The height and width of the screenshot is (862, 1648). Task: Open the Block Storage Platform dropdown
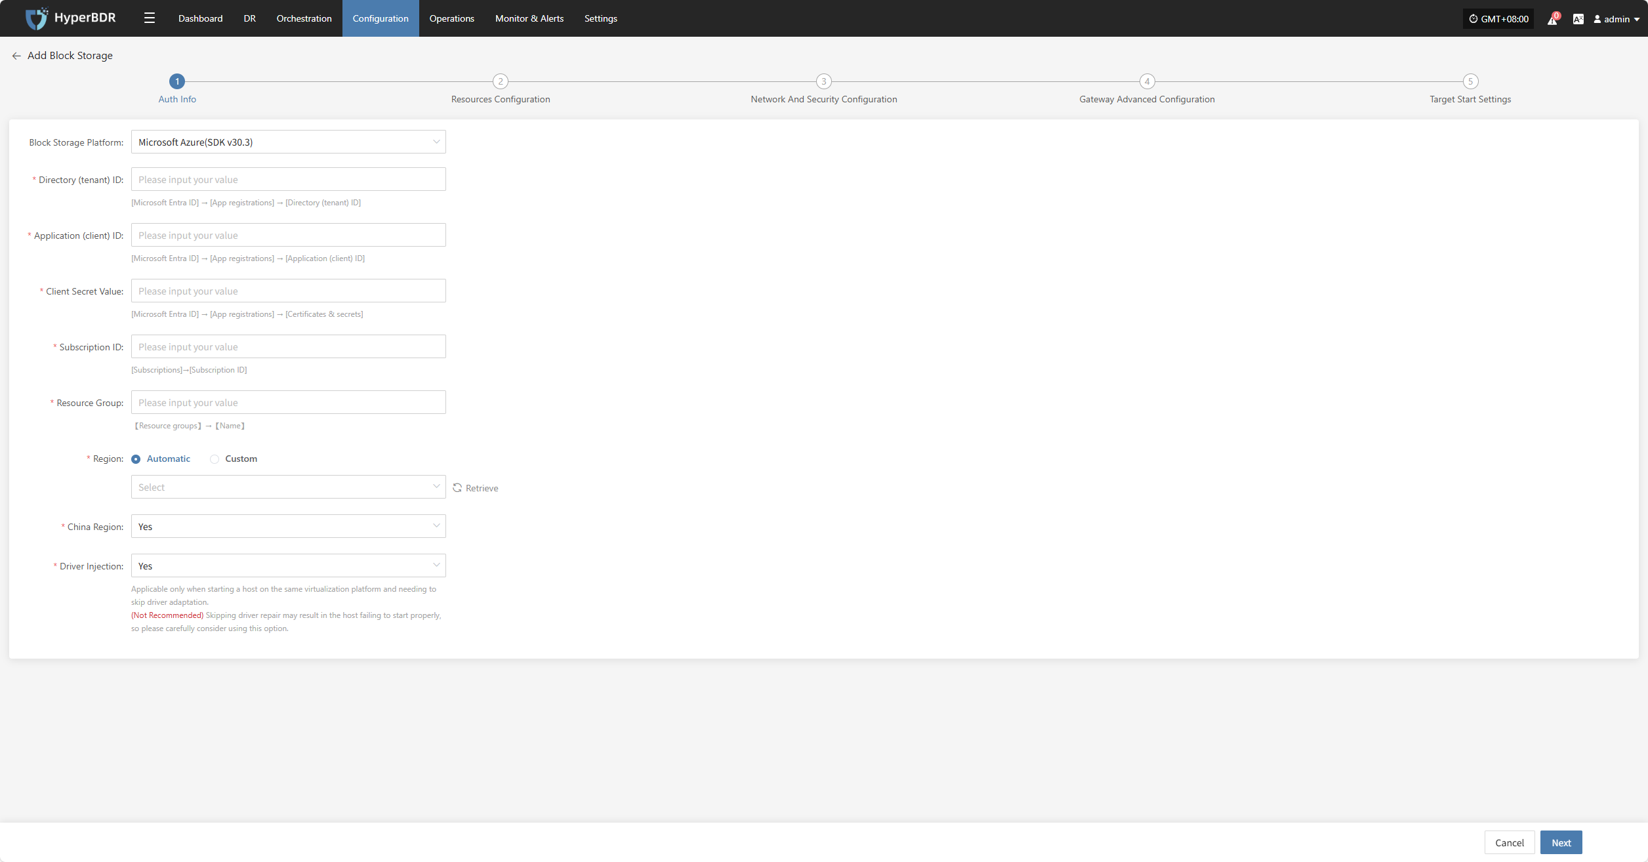tap(289, 142)
